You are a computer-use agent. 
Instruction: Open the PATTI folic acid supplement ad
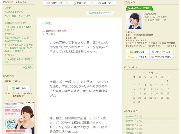pyautogui.click(x=19, y=117)
